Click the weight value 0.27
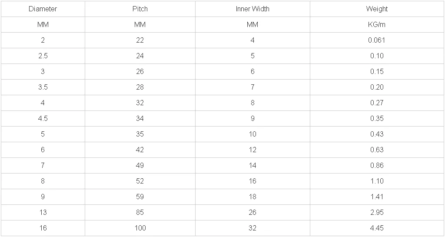The image size is (445, 237). [x=377, y=103]
